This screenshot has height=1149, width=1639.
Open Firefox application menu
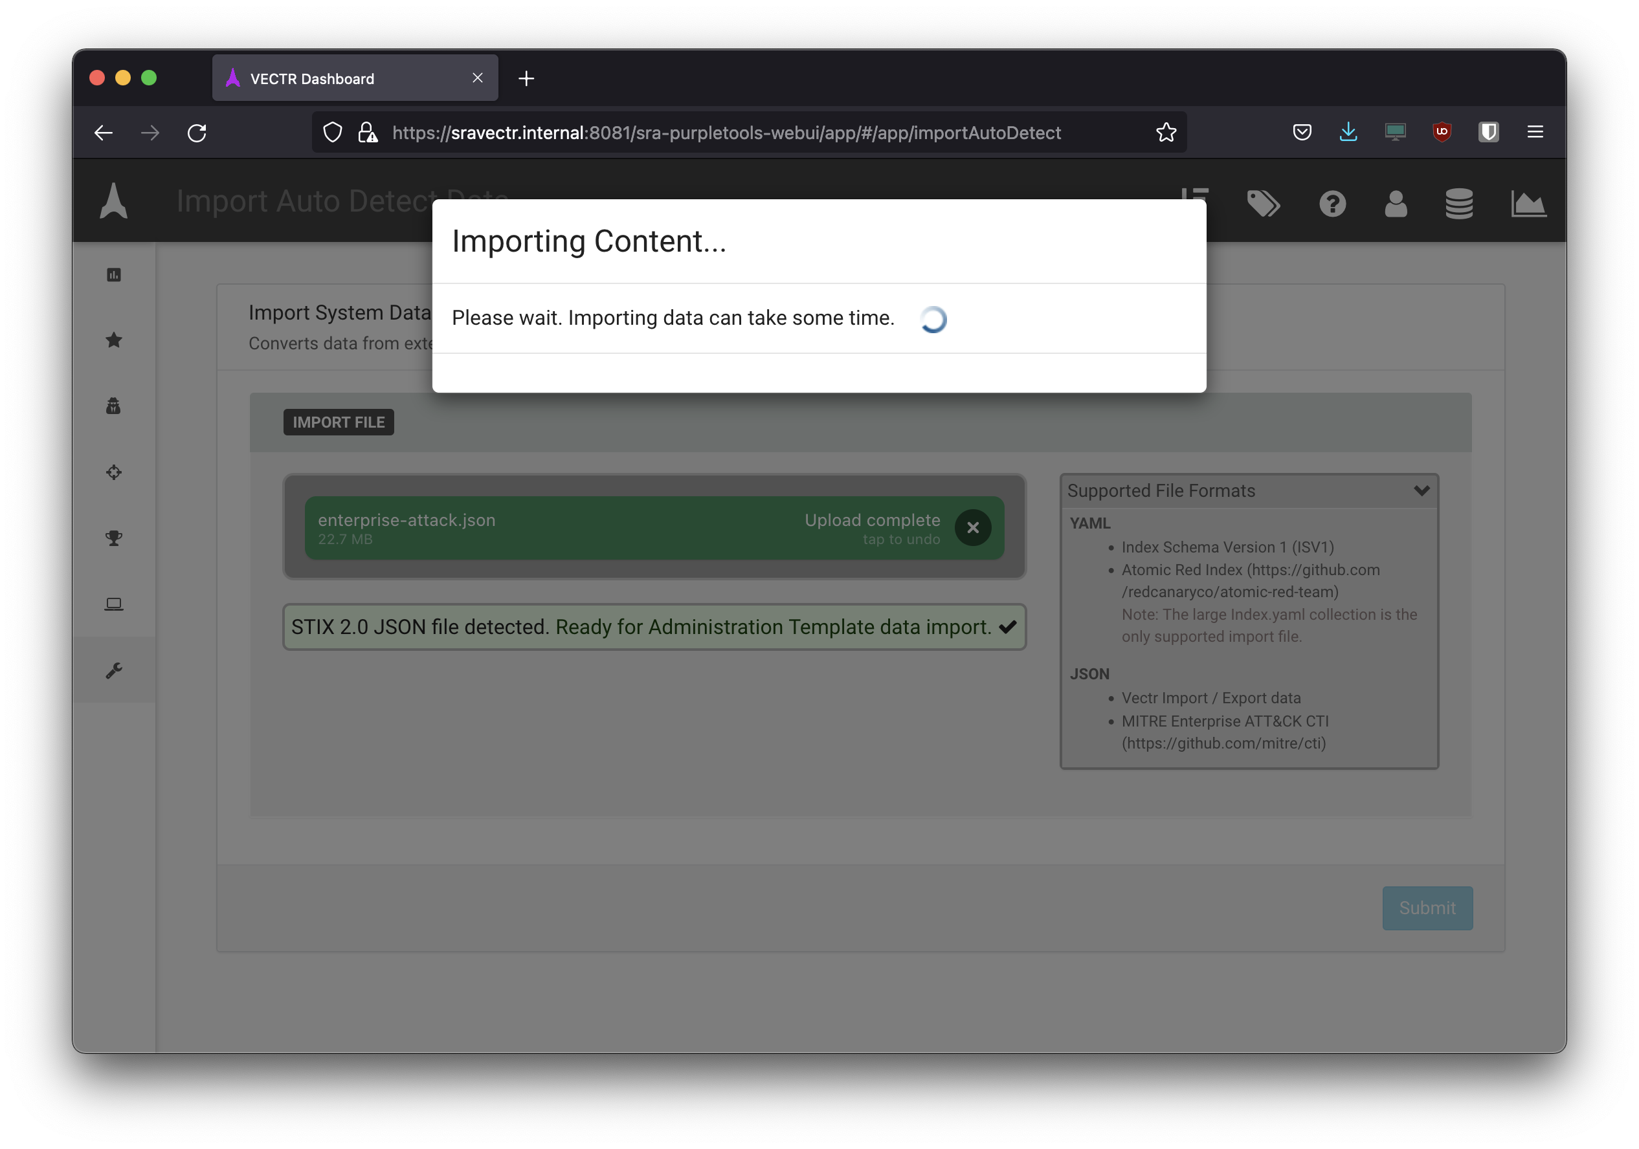coord(1535,132)
